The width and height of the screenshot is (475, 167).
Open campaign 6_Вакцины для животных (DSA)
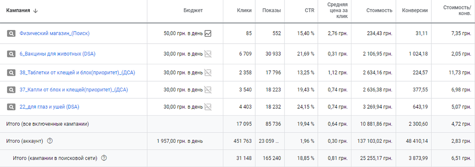[57, 54]
